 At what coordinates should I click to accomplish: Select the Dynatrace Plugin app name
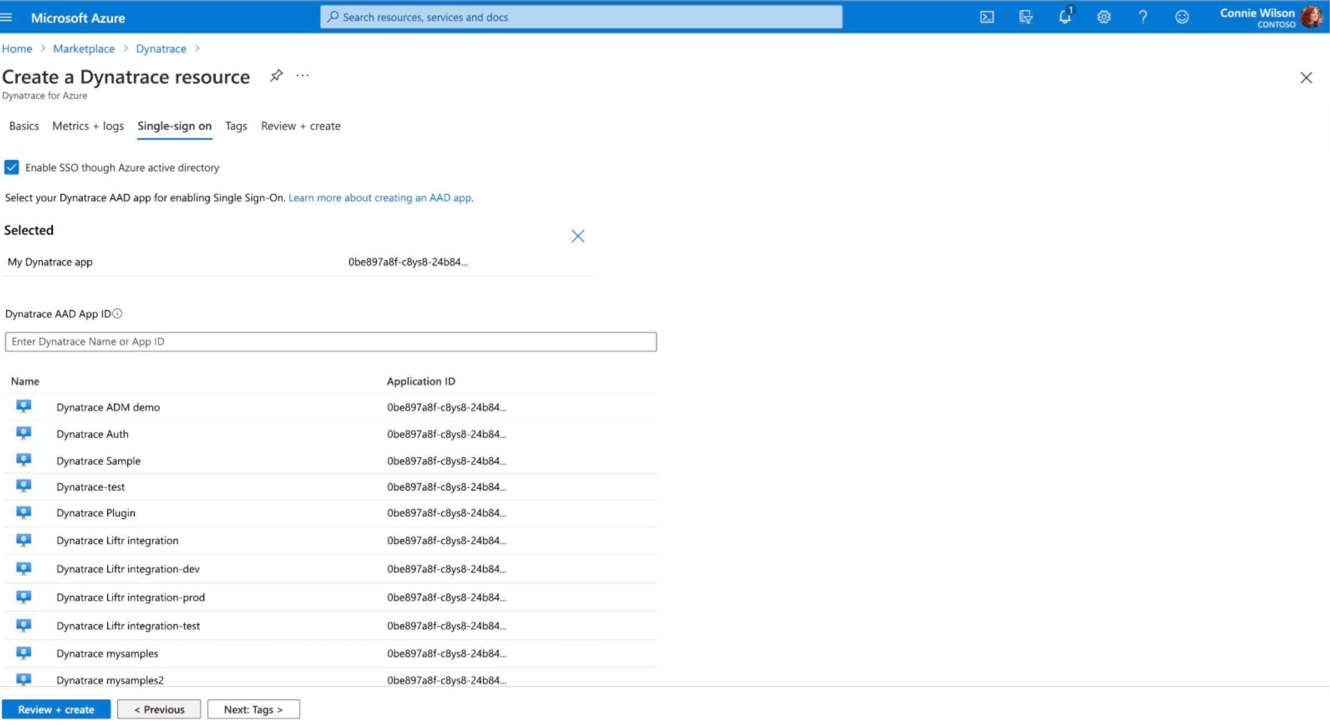tap(96, 513)
